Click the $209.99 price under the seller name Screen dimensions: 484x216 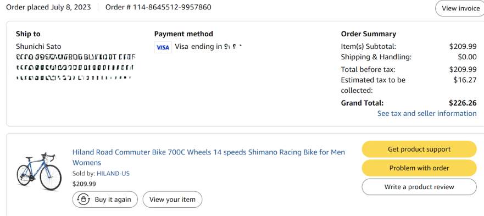[x=84, y=184]
